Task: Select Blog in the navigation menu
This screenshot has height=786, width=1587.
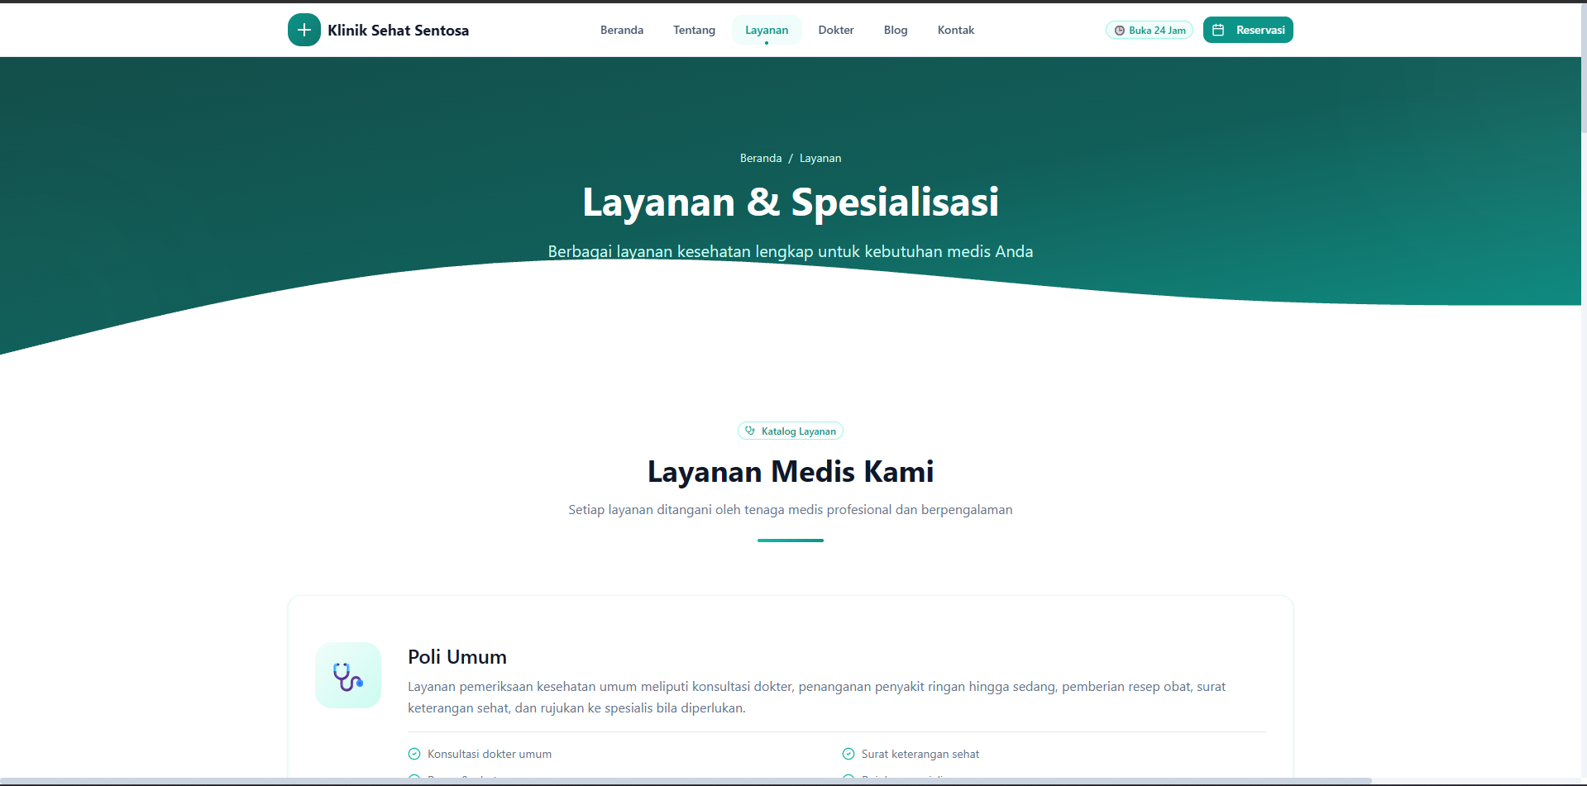Action: click(895, 30)
